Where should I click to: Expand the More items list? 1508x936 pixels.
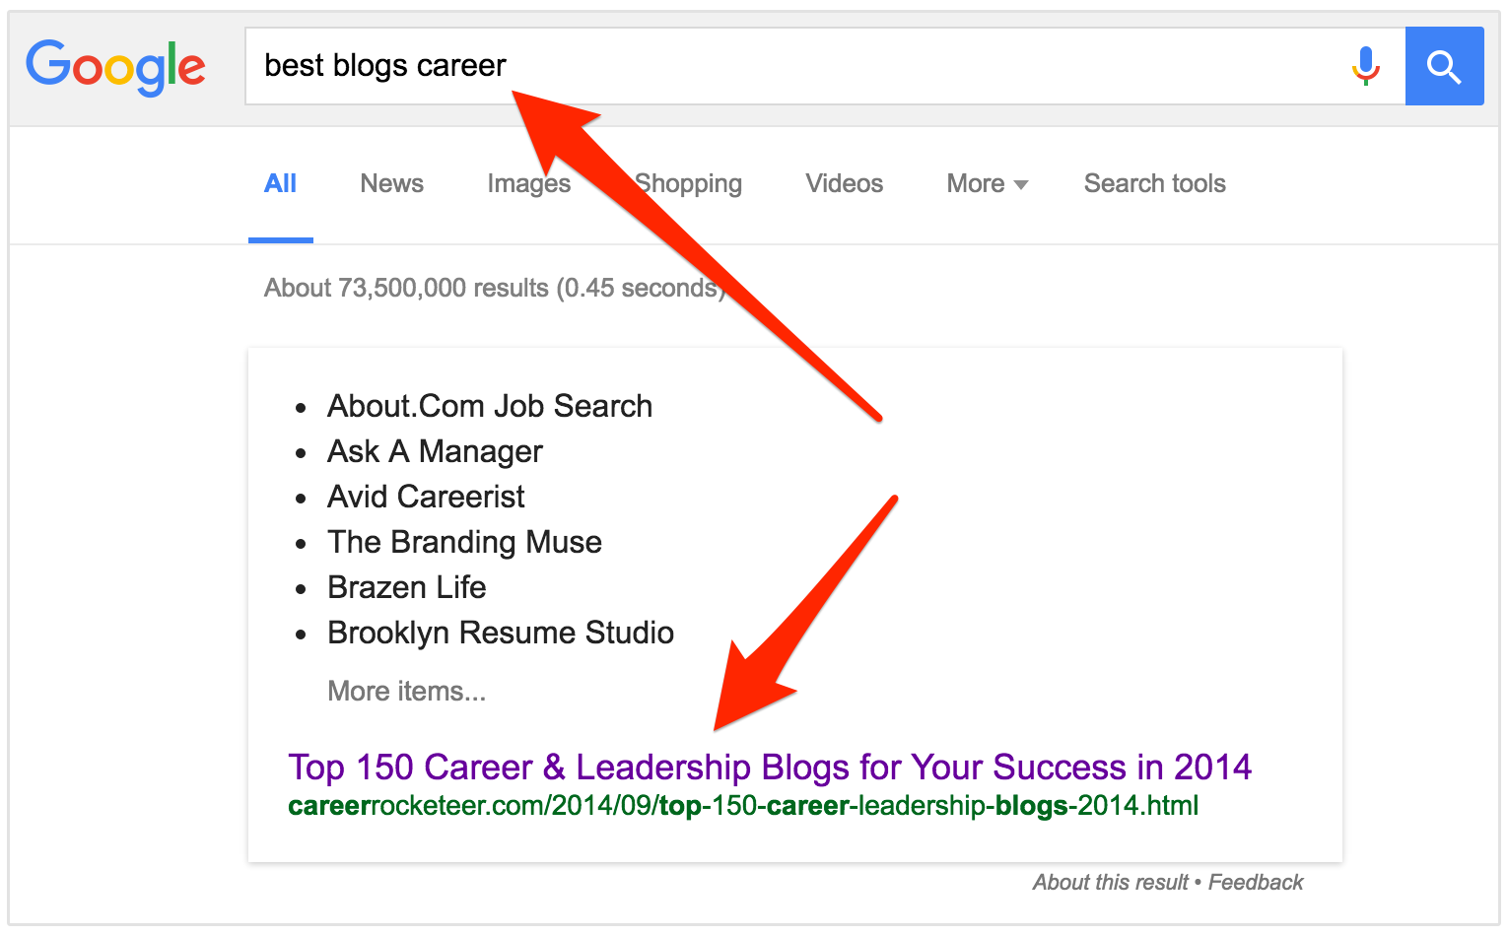click(406, 691)
